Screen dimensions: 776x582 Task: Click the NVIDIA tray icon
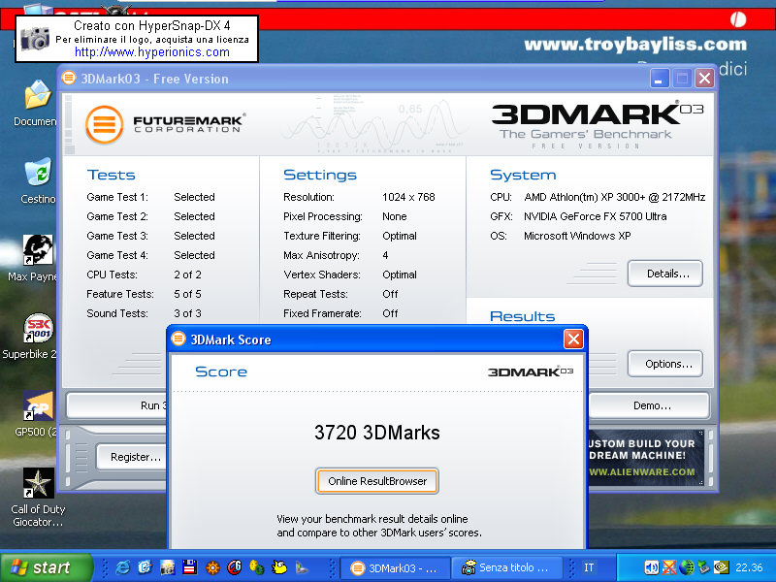(x=721, y=567)
